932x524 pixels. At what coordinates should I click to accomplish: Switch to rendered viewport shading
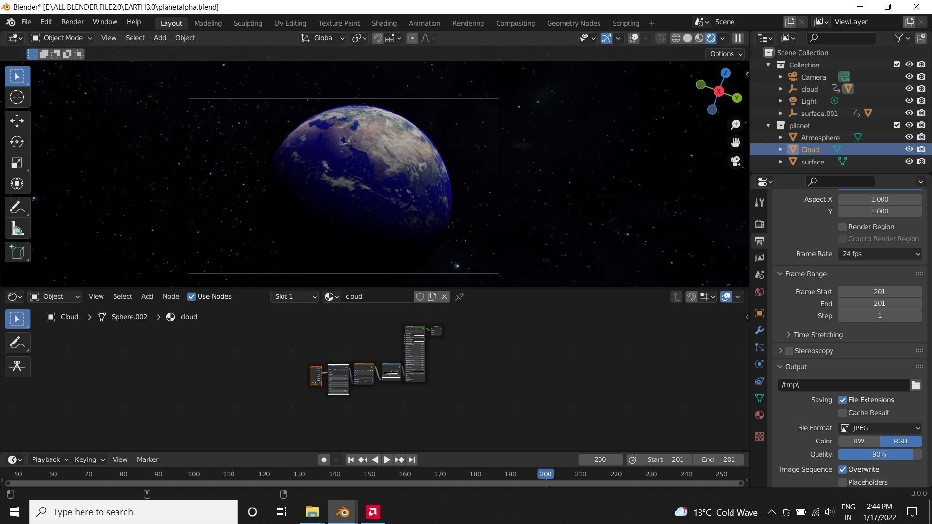(x=711, y=38)
